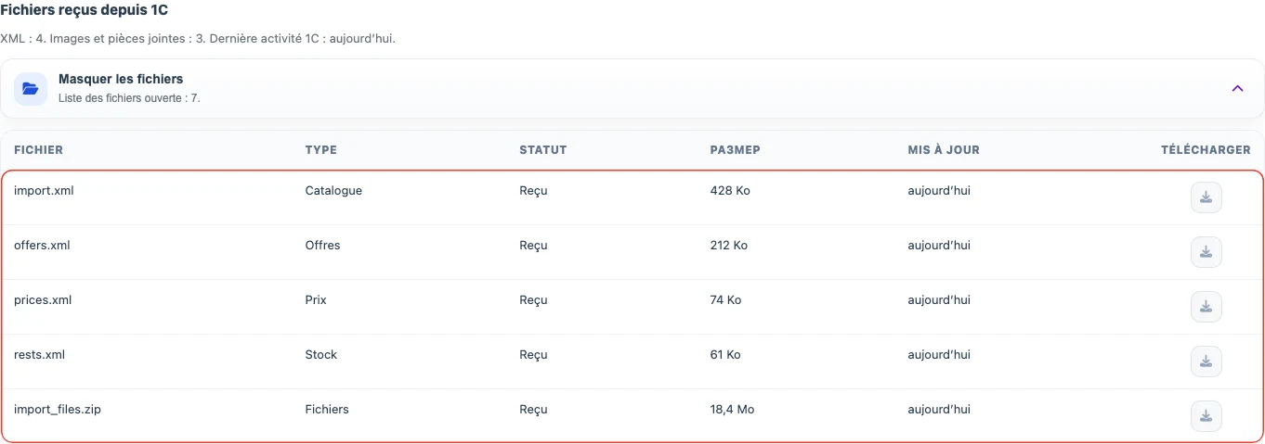Click the FICHIER column header
Image resolution: width=1265 pixels, height=444 pixels.
point(38,150)
